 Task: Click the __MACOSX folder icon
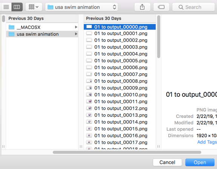11,27
